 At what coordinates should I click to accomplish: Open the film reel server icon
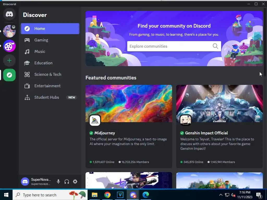coord(9,46)
